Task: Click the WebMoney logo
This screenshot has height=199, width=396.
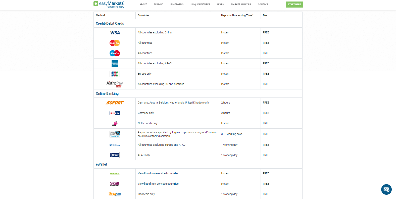Action: pyautogui.click(x=115, y=145)
